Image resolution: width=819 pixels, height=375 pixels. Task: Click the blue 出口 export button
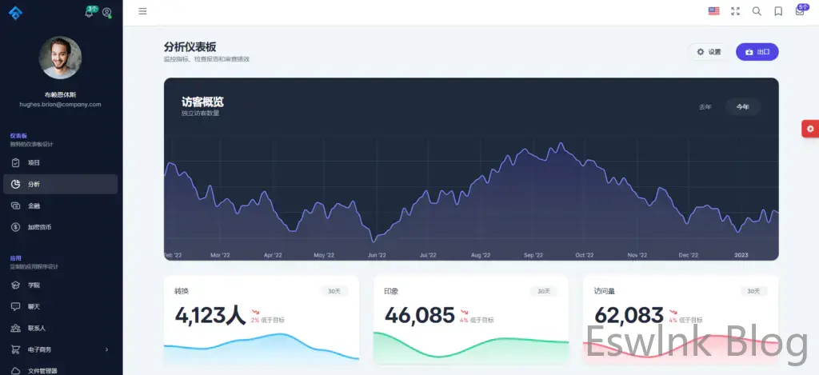tap(757, 52)
